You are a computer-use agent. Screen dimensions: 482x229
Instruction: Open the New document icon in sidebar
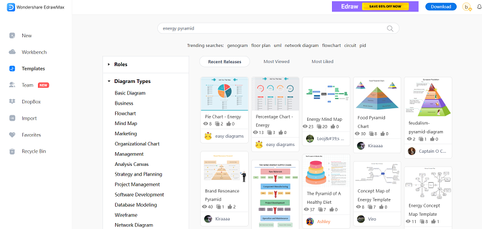click(12, 35)
